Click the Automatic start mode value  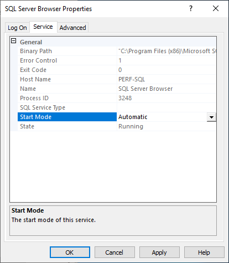(133, 117)
